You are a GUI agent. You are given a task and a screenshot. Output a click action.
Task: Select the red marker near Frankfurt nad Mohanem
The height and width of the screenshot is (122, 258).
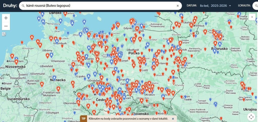[58, 89]
